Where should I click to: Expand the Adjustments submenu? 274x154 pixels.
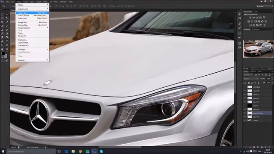(x=33, y=9)
